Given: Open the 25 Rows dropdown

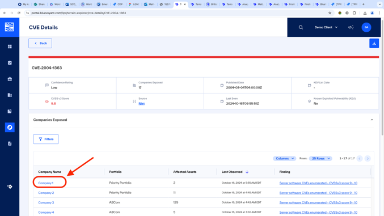Looking at the screenshot, I should point(320,158).
